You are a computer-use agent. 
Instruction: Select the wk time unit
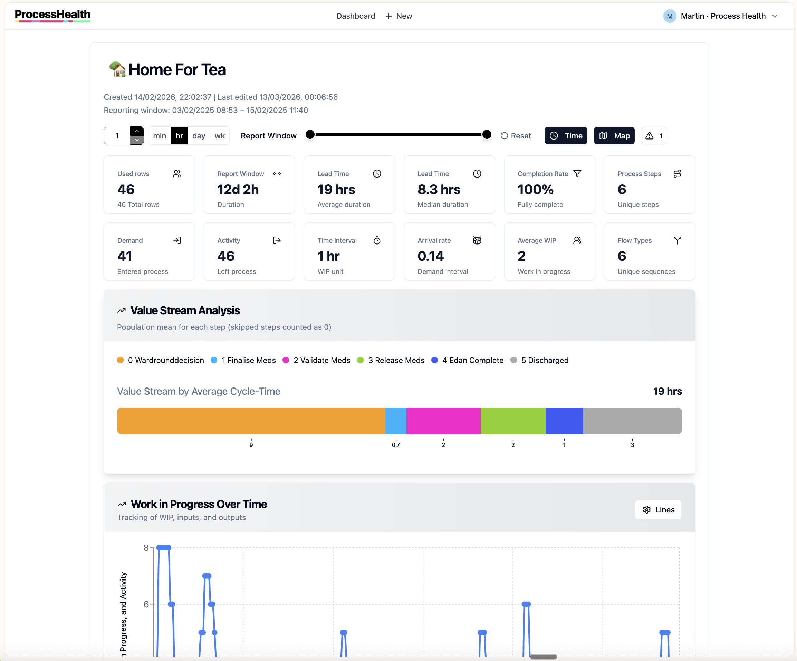[219, 135]
